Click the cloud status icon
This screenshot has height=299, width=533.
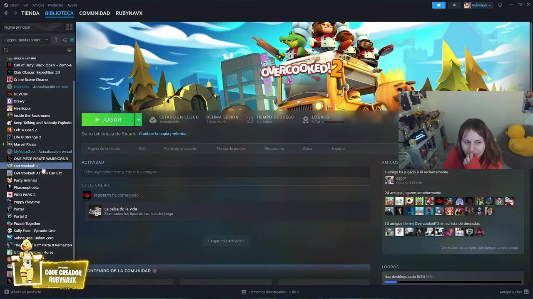coord(153,120)
